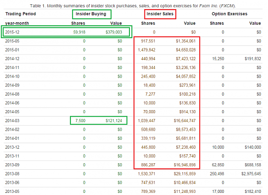Screen dimensions: 268x195
Task: Click sales value $16,644,747
Action: 184,121
